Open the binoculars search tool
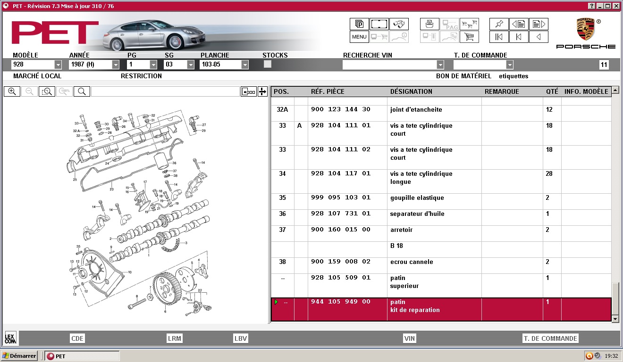Image resolution: width=623 pixels, height=362 pixels. pyautogui.click(x=399, y=24)
